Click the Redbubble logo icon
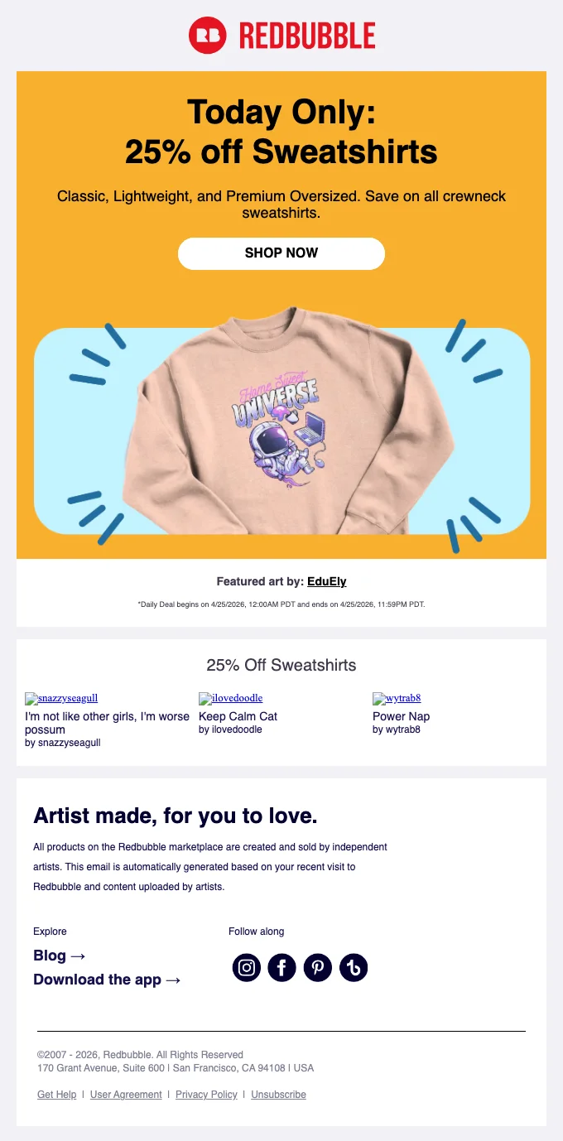563x1141 pixels. (x=208, y=36)
